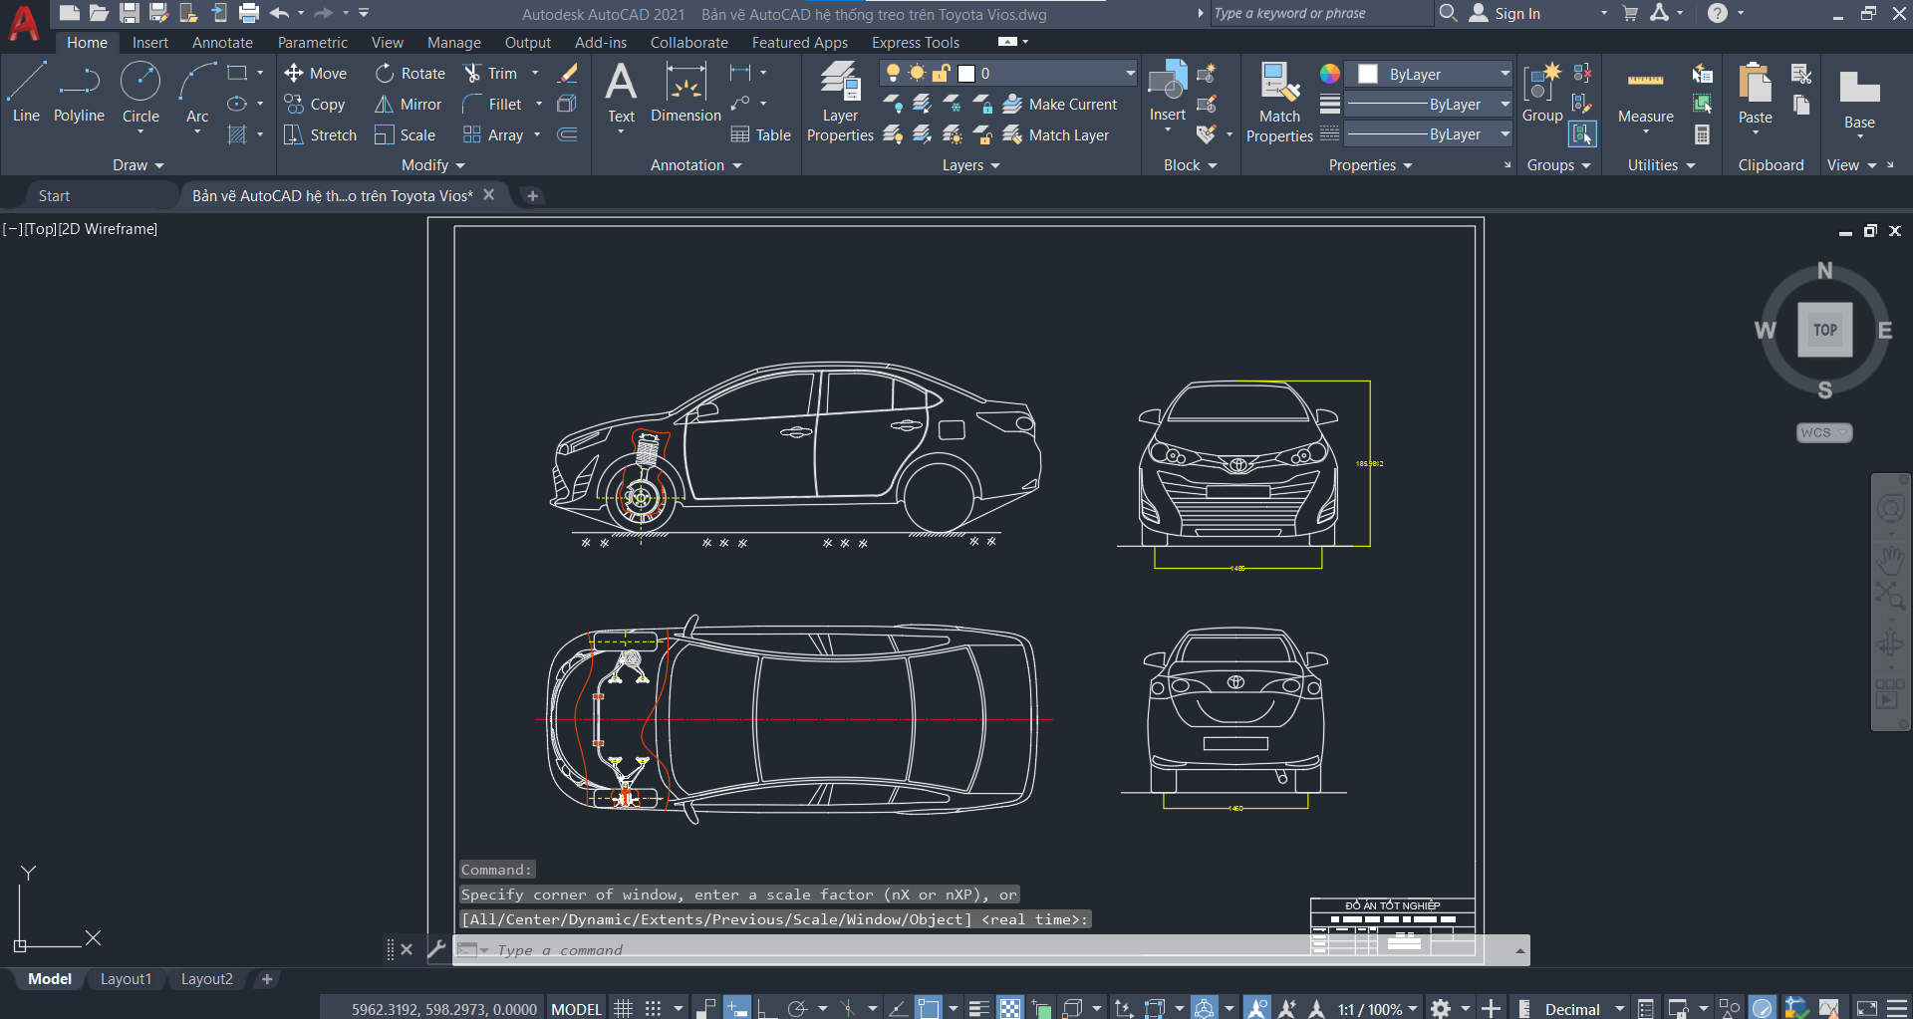Activate the Fillet tool
Viewport: 1913px width, 1019px height.
tap(492, 104)
